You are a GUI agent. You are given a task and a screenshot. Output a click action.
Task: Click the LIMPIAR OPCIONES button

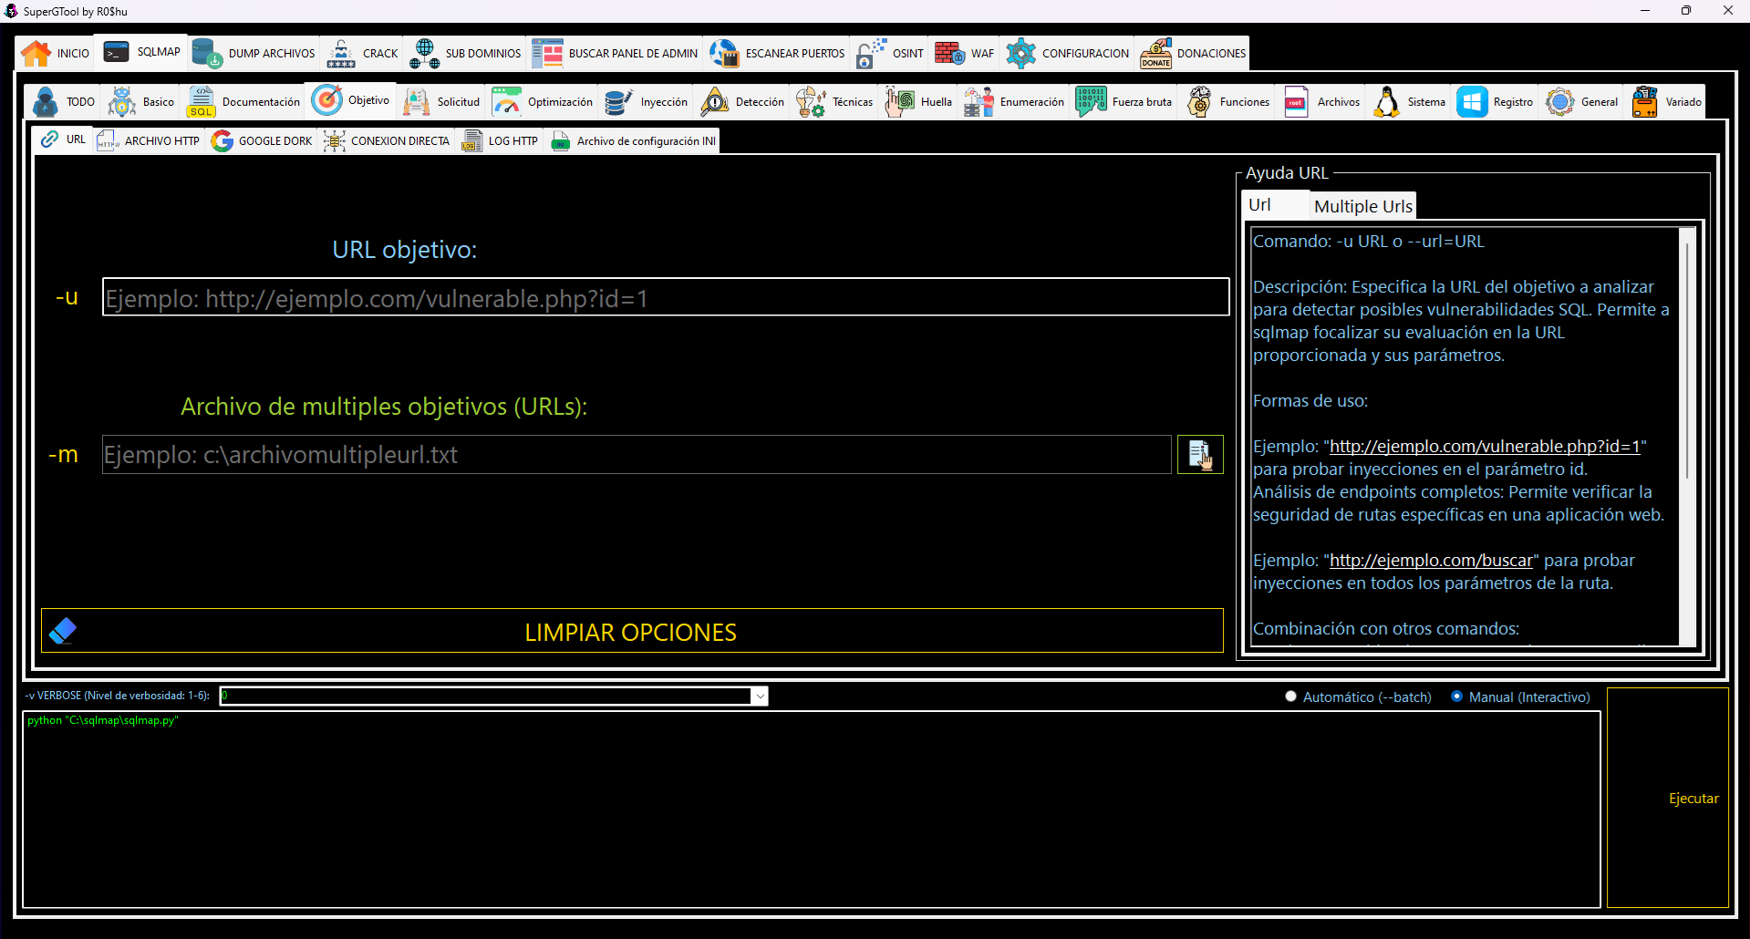pyautogui.click(x=632, y=631)
